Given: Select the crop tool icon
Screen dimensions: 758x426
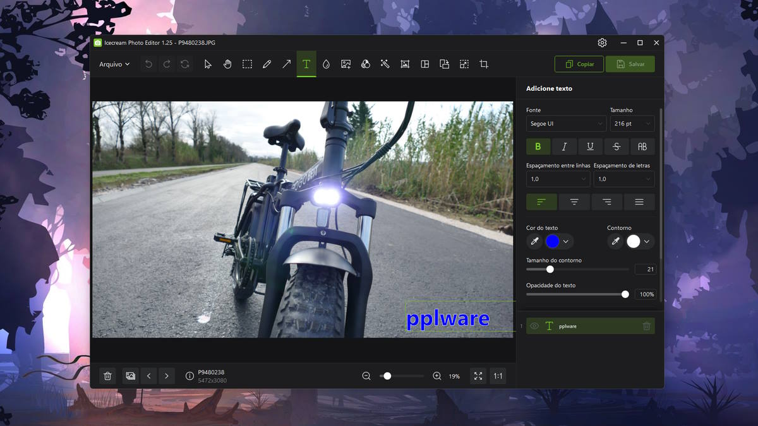Looking at the screenshot, I should (x=484, y=64).
